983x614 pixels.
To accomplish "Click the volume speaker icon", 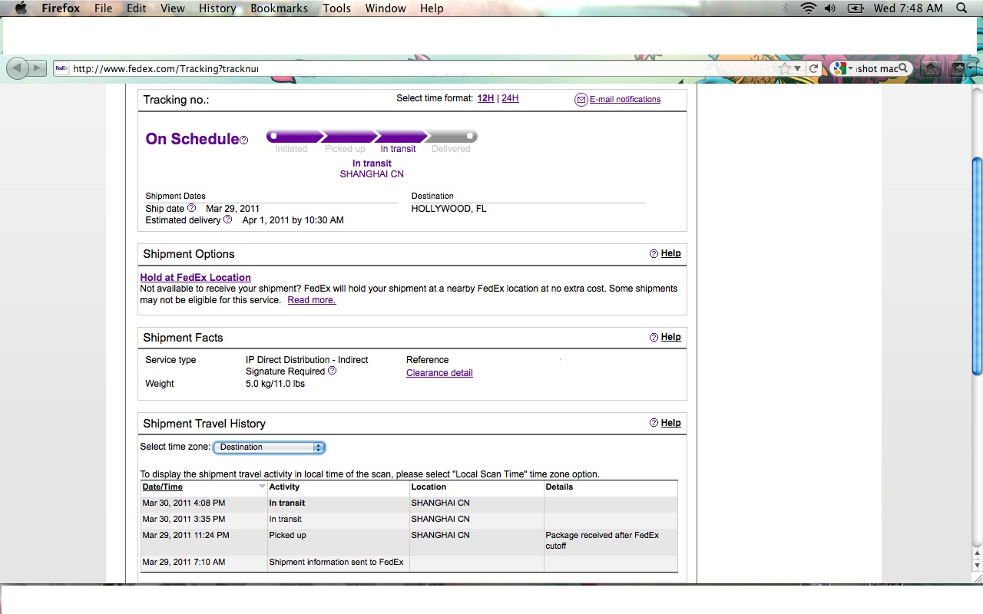I will 830,8.
